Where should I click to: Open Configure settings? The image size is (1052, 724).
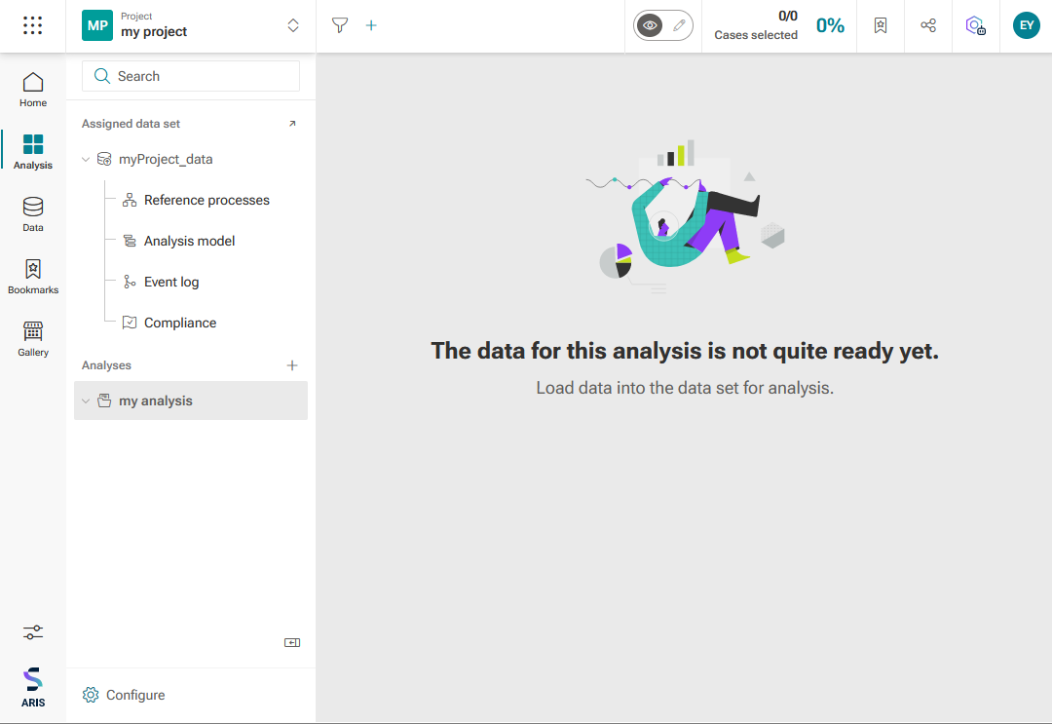pos(124,695)
